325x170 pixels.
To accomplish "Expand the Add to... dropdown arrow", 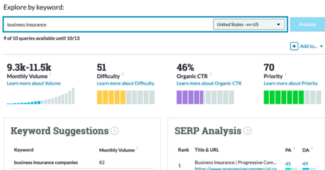I will coord(321,46).
